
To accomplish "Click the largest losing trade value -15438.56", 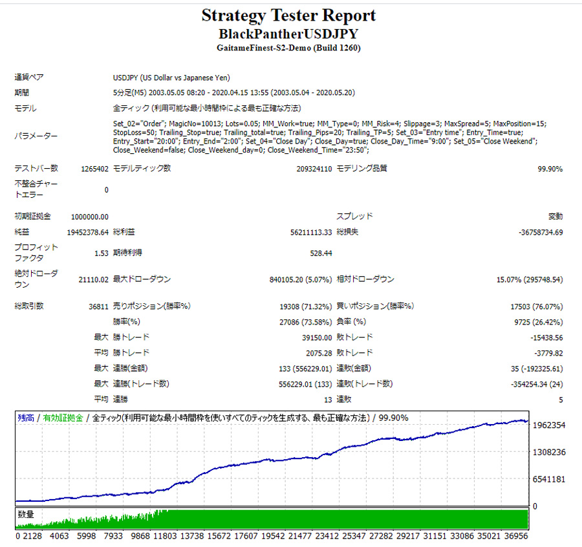I will (546, 338).
